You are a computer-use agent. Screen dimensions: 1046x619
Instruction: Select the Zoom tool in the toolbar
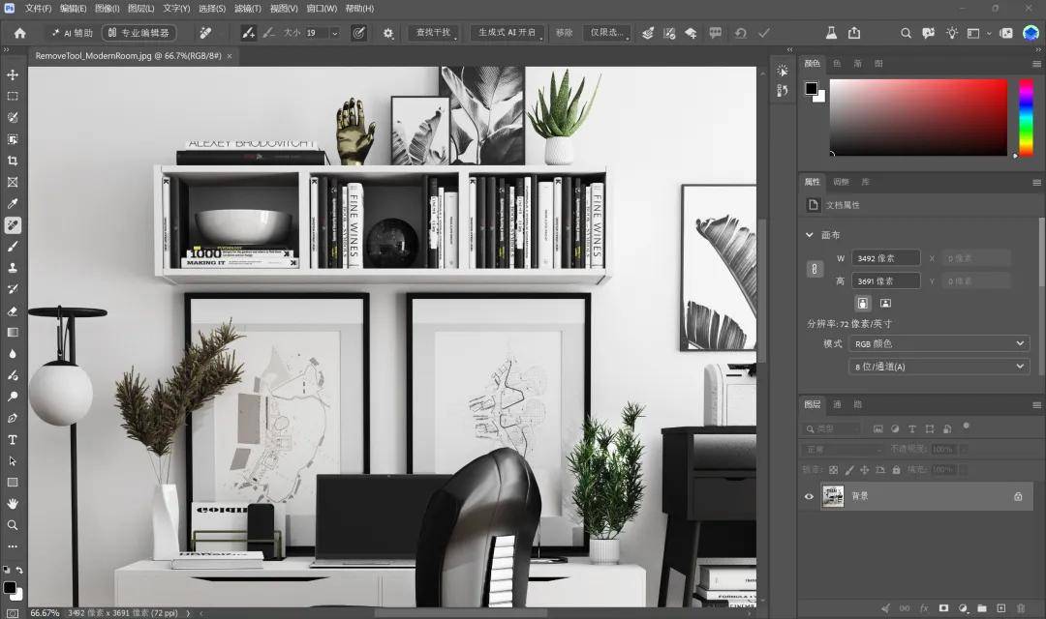coord(13,525)
